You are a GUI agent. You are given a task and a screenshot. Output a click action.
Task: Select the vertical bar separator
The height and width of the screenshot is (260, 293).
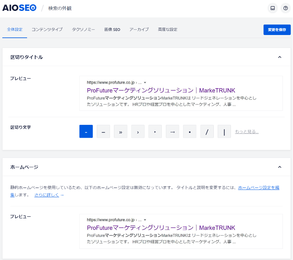tap(224, 131)
